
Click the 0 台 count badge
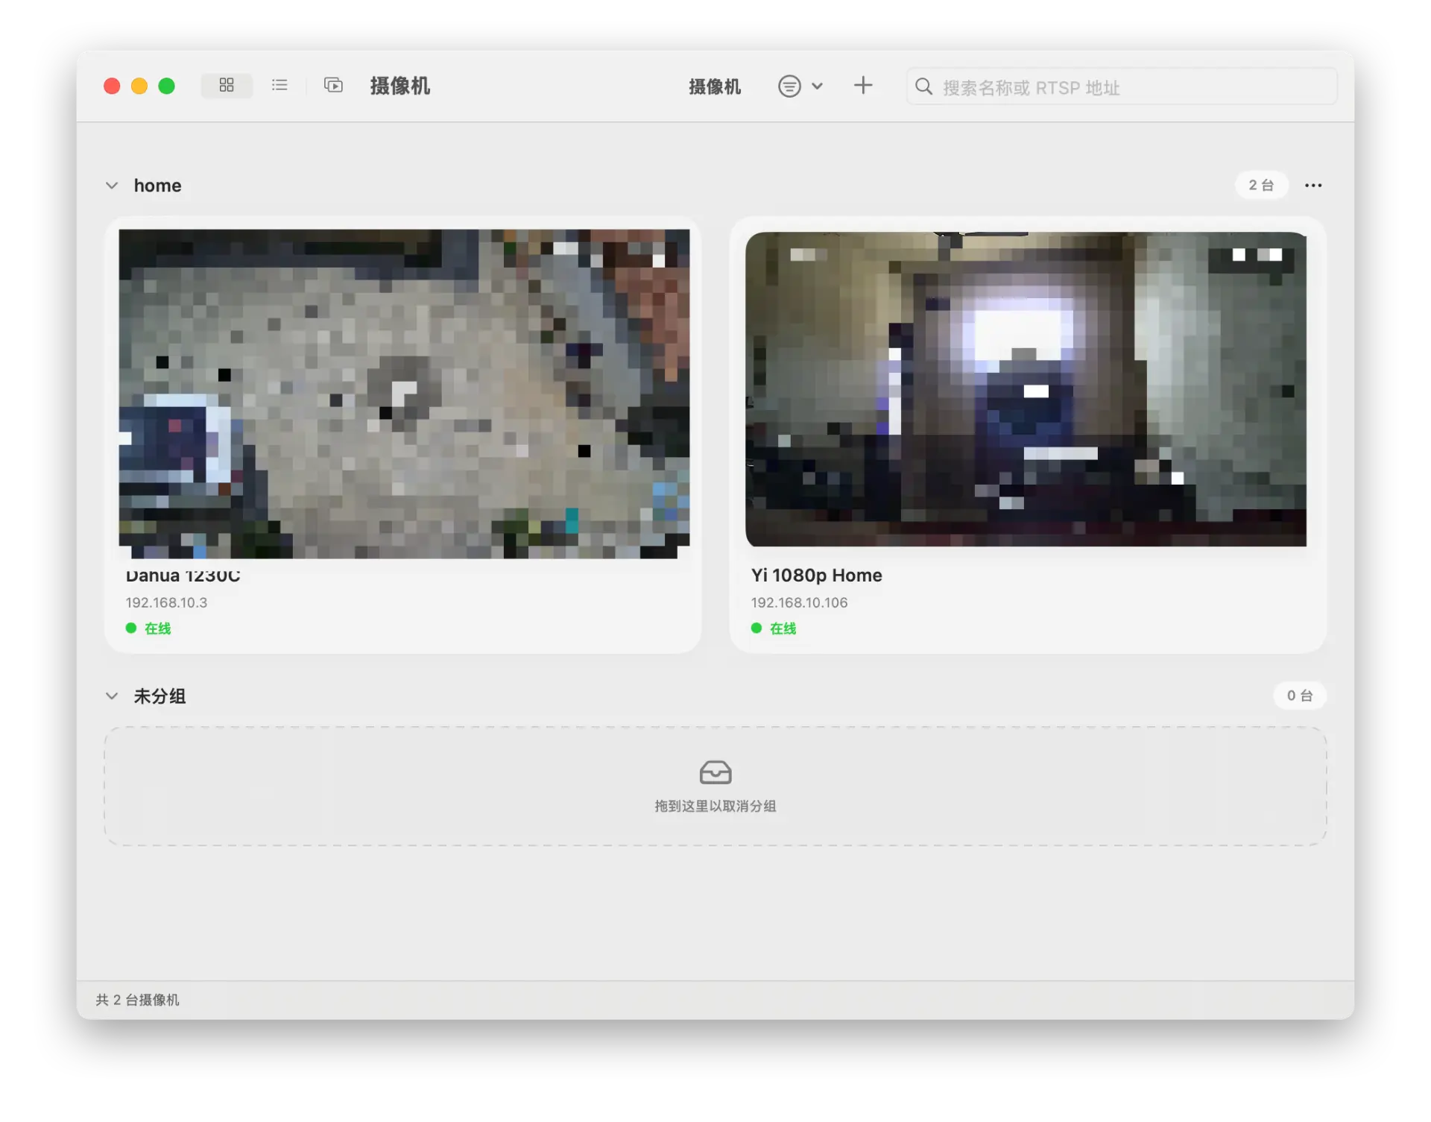pyautogui.click(x=1298, y=696)
